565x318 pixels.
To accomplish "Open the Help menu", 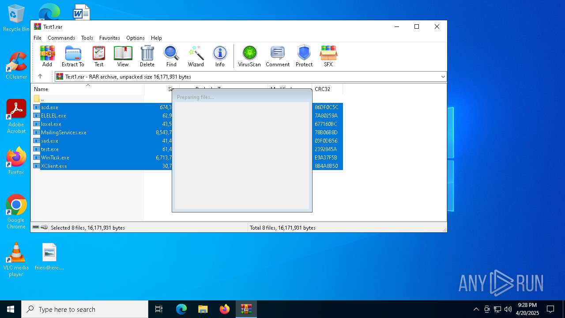I will click(x=156, y=38).
